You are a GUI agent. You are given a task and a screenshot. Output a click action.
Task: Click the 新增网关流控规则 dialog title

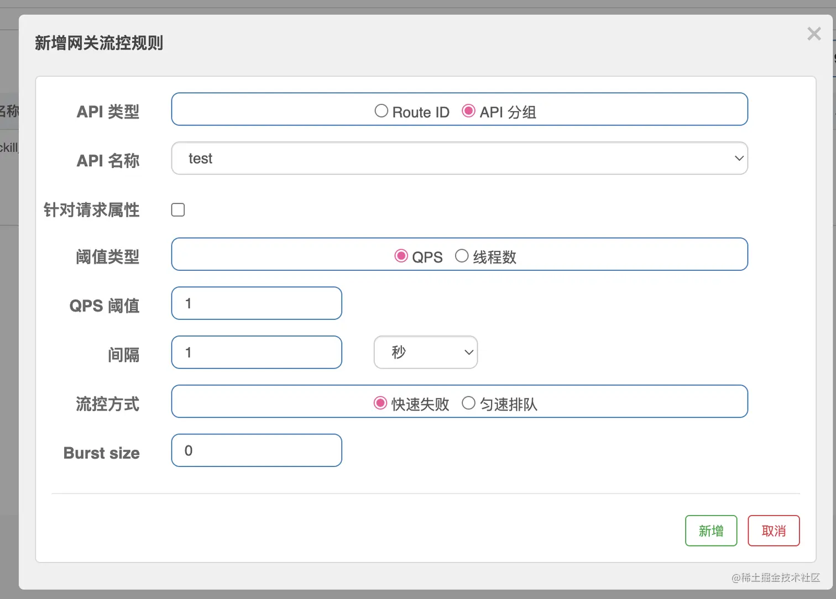[99, 43]
